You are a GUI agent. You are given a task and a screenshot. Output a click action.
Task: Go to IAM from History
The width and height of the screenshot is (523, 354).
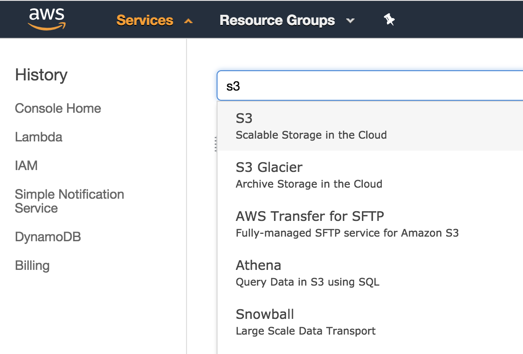(26, 165)
